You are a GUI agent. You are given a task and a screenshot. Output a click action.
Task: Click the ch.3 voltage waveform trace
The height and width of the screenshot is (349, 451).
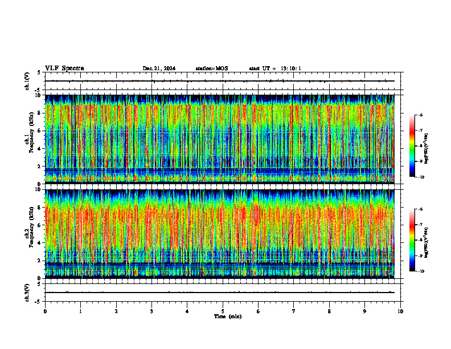pyautogui.click(x=220, y=293)
